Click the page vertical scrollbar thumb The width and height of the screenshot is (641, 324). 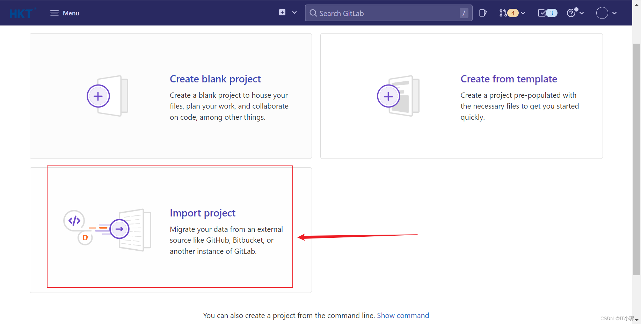(x=636, y=159)
